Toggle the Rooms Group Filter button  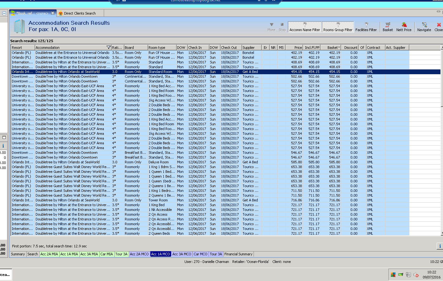[x=338, y=27]
